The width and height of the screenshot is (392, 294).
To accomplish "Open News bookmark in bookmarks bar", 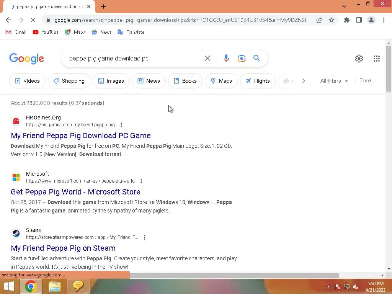I will [x=101, y=32].
